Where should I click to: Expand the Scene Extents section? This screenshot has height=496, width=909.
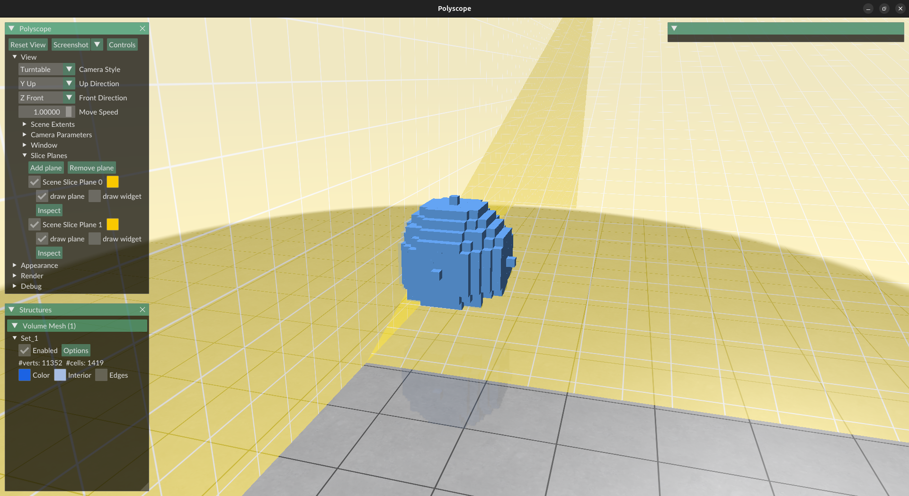25,124
